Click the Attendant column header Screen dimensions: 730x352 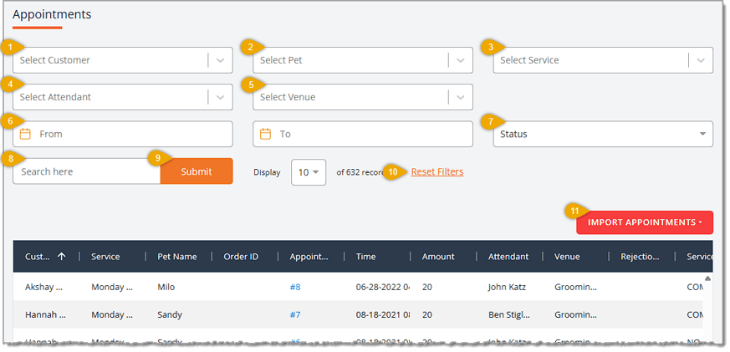pos(508,257)
